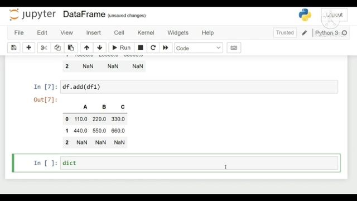
Task: Click the 550.0 cell value
Action: (99, 131)
